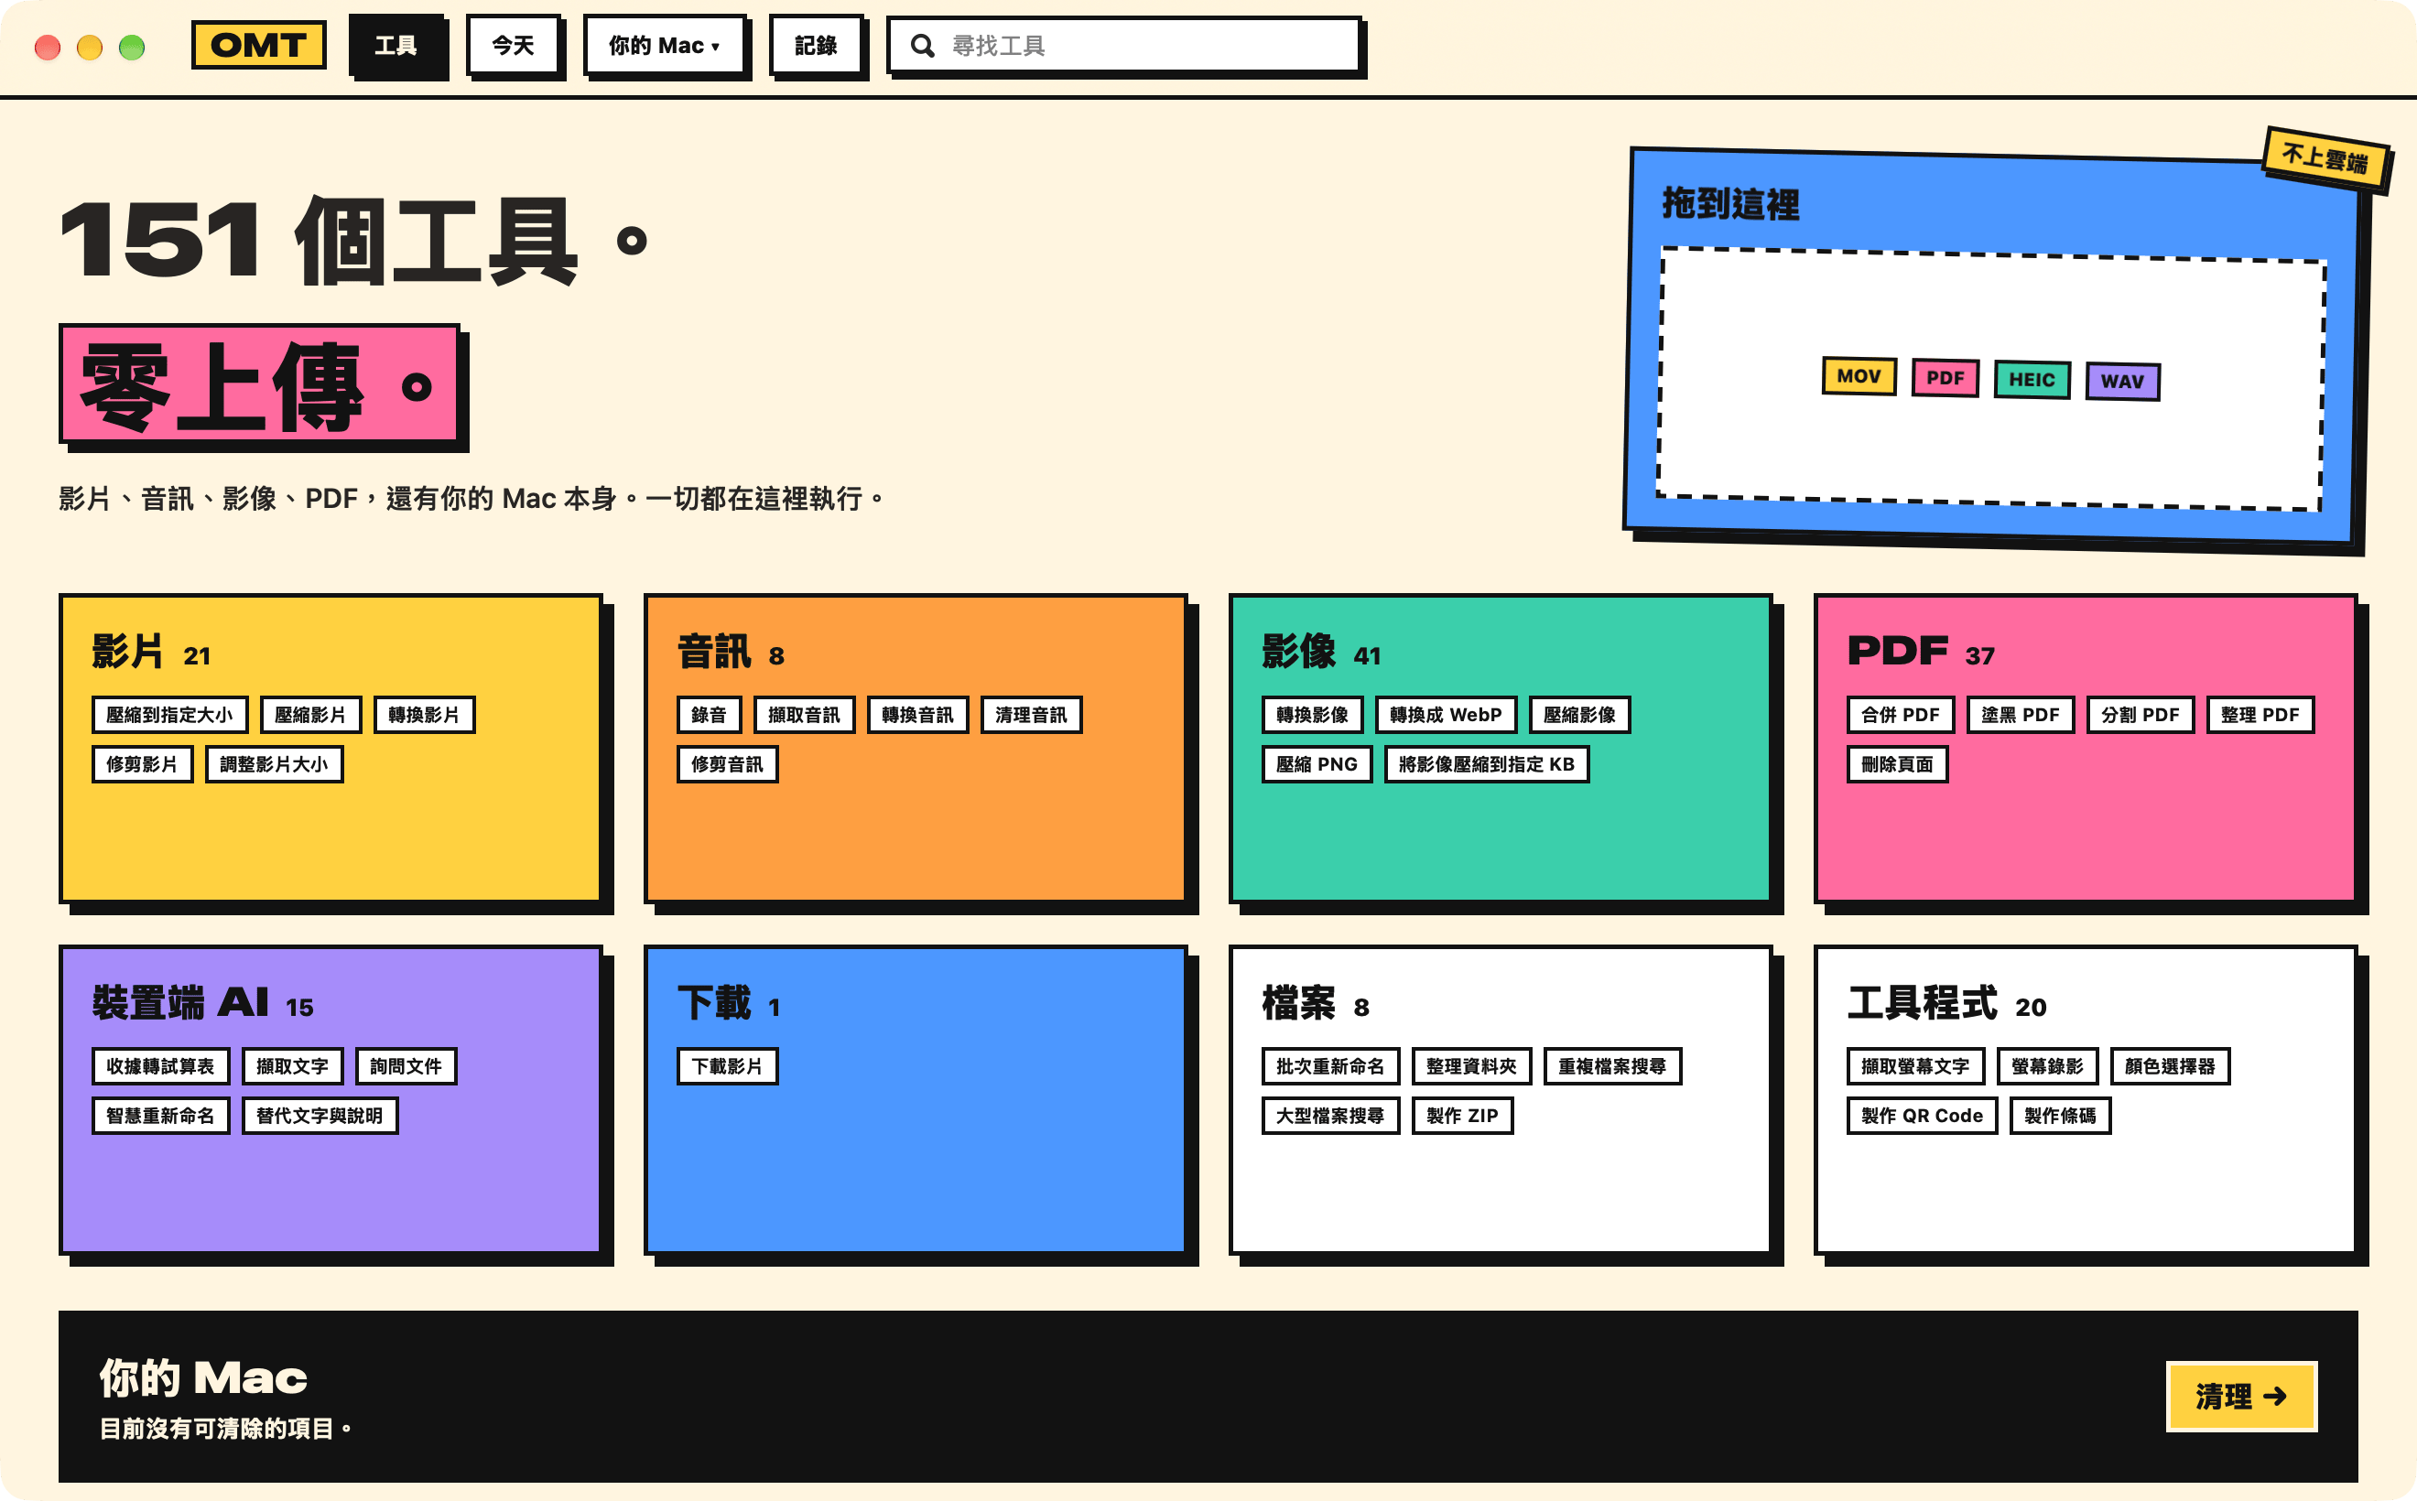Open the 下載影片 tool

(x=728, y=1066)
